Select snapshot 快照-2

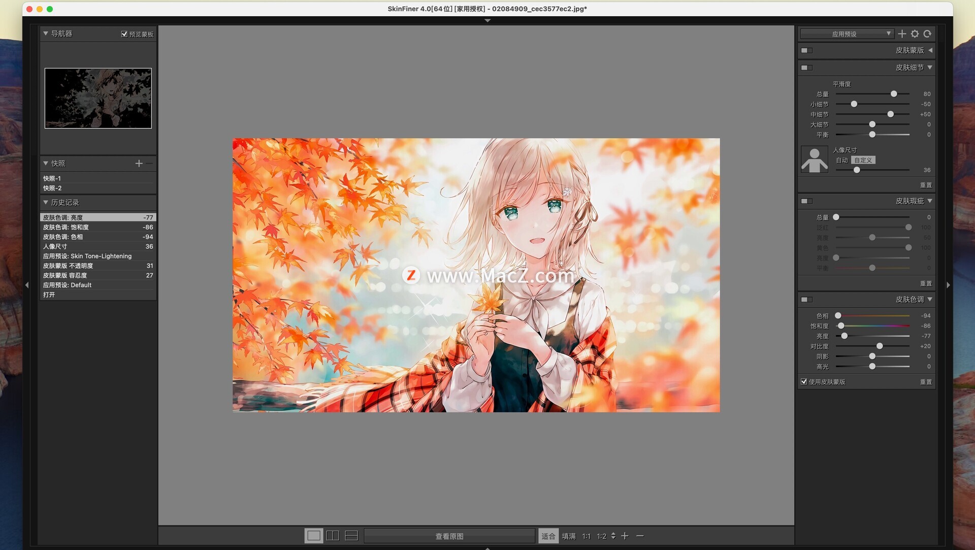point(98,188)
